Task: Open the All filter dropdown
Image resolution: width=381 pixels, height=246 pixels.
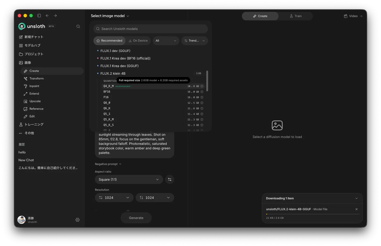Action: click(x=166, y=41)
